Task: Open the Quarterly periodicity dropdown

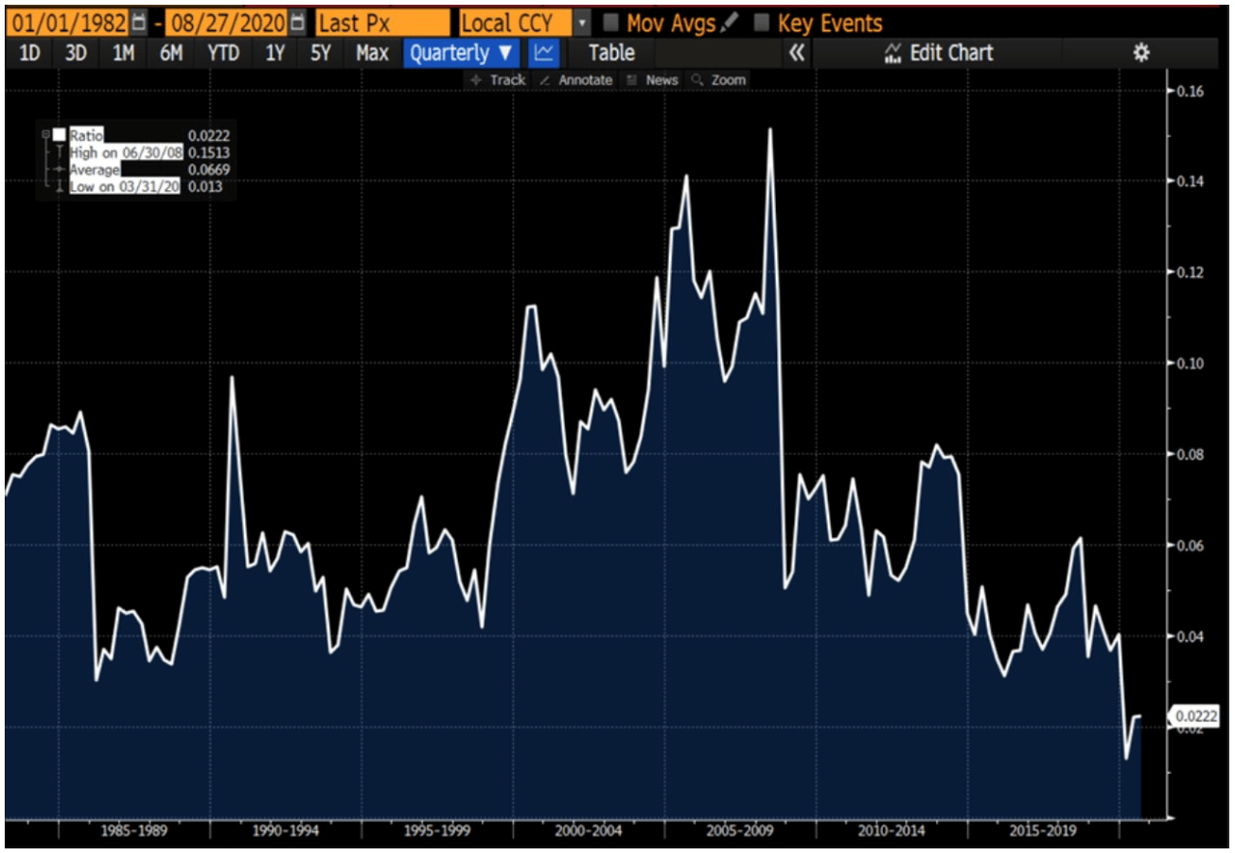Action: 461,53
